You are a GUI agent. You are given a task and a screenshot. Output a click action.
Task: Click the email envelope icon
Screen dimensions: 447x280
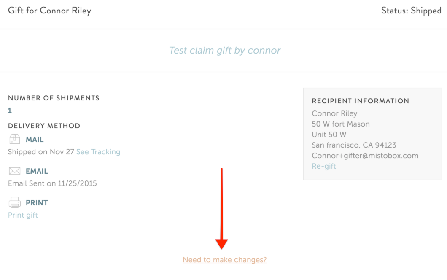coord(14,171)
